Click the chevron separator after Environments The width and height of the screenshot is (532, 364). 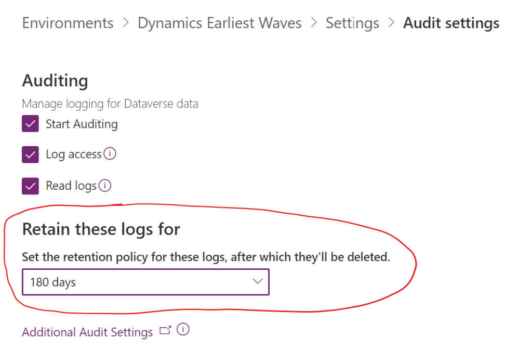pos(126,23)
